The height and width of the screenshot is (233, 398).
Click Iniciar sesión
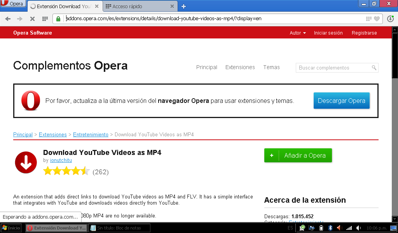328,33
